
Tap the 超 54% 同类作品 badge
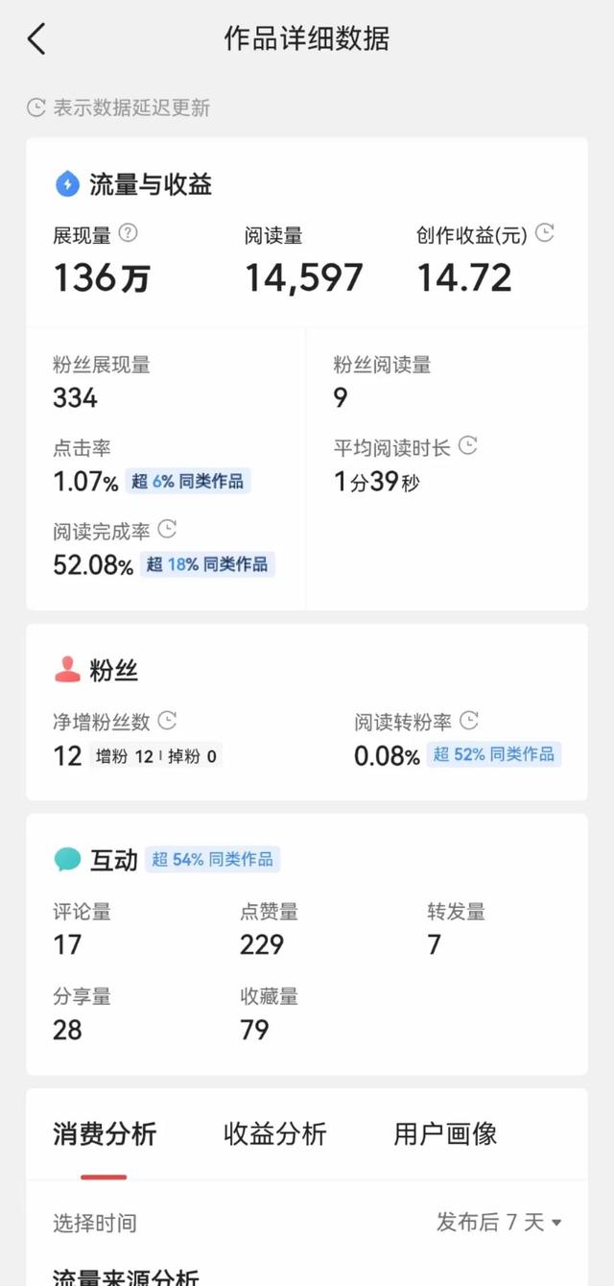coord(212,859)
